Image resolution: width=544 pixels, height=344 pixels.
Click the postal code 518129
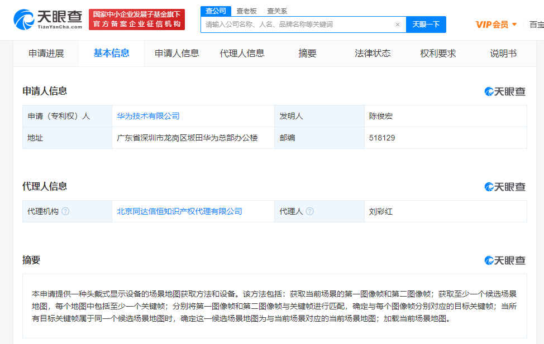(382, 138)
